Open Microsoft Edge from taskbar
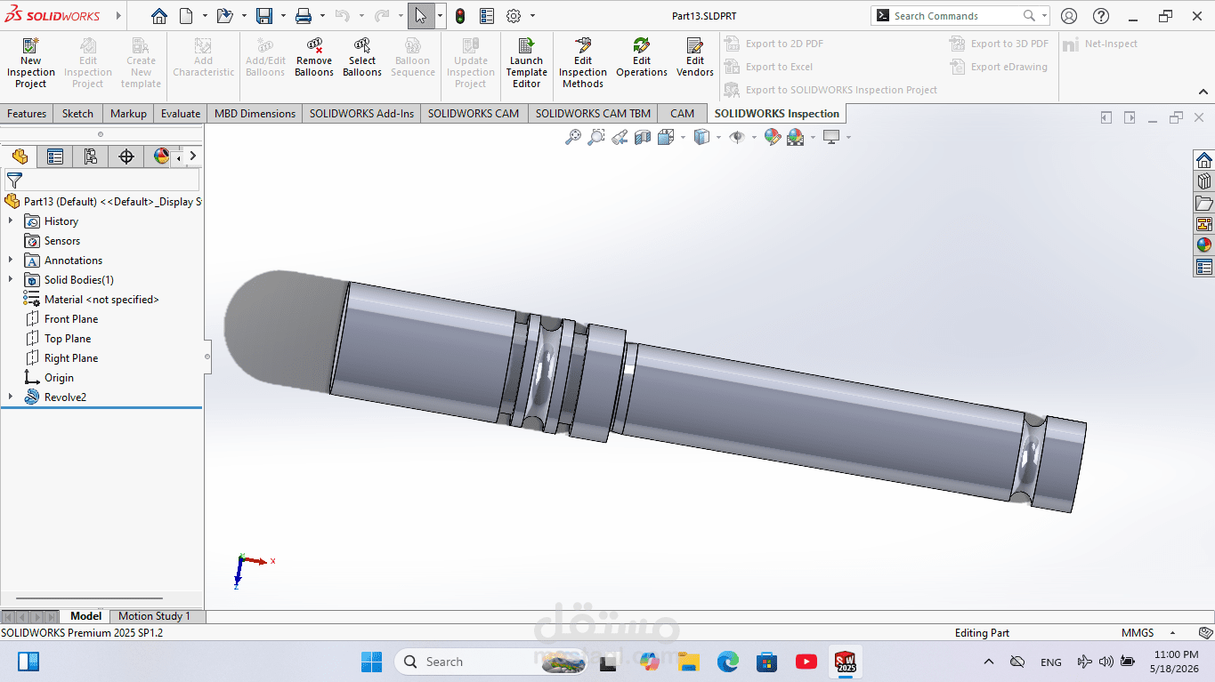Viewport: 1215px width, 682px height. 728,662
